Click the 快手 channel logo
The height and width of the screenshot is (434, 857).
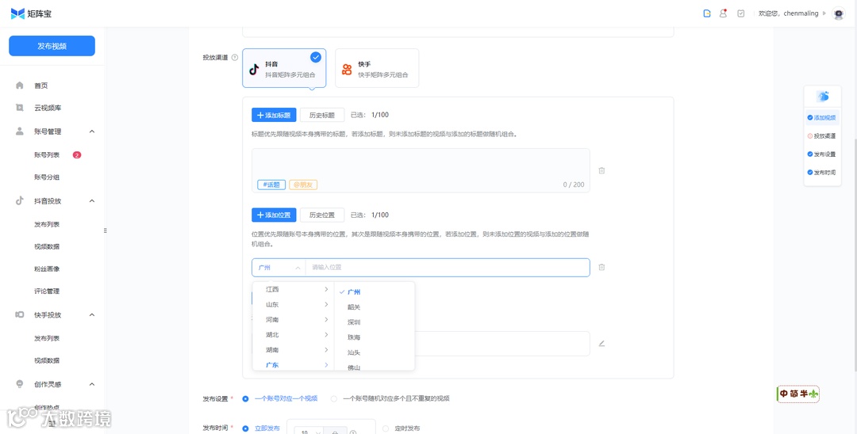(x=347, y=69)
